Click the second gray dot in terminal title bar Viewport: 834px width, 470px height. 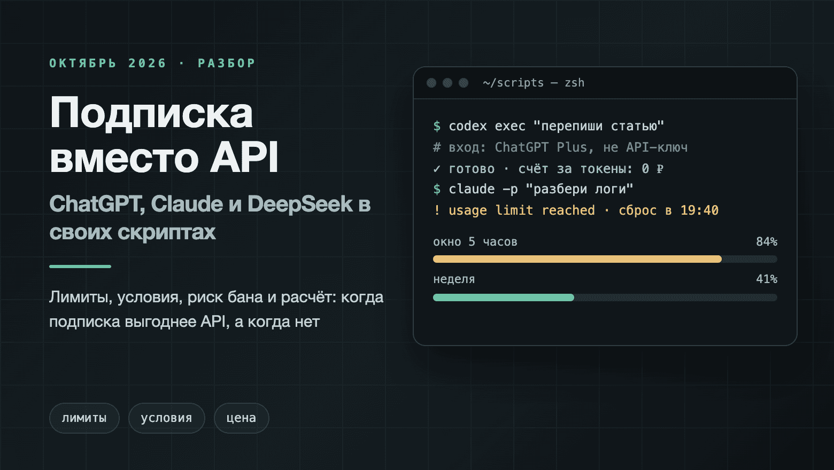[x=447, y=83]
